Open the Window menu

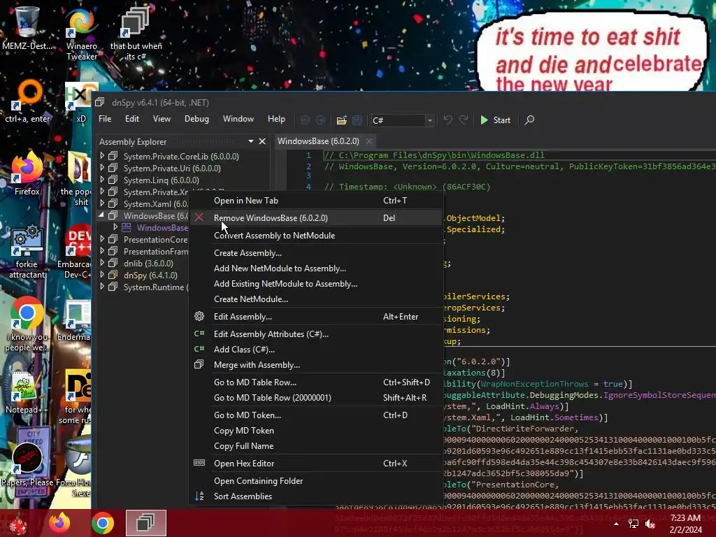(x=238, y=119)
